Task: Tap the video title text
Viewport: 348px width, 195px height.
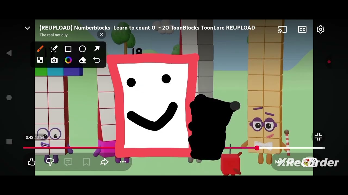Action: click(147, 28)
